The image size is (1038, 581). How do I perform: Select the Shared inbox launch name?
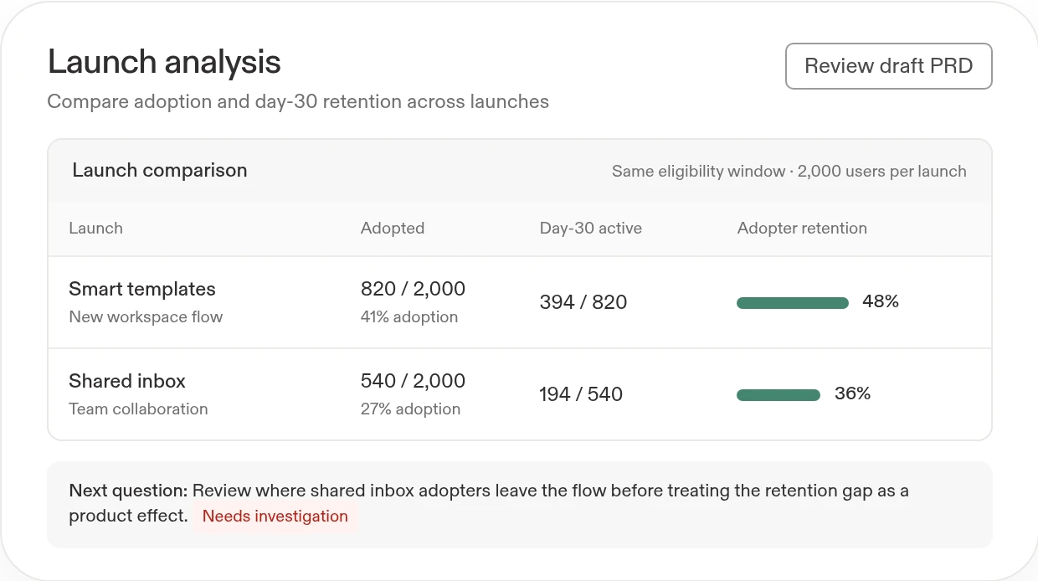127,382
